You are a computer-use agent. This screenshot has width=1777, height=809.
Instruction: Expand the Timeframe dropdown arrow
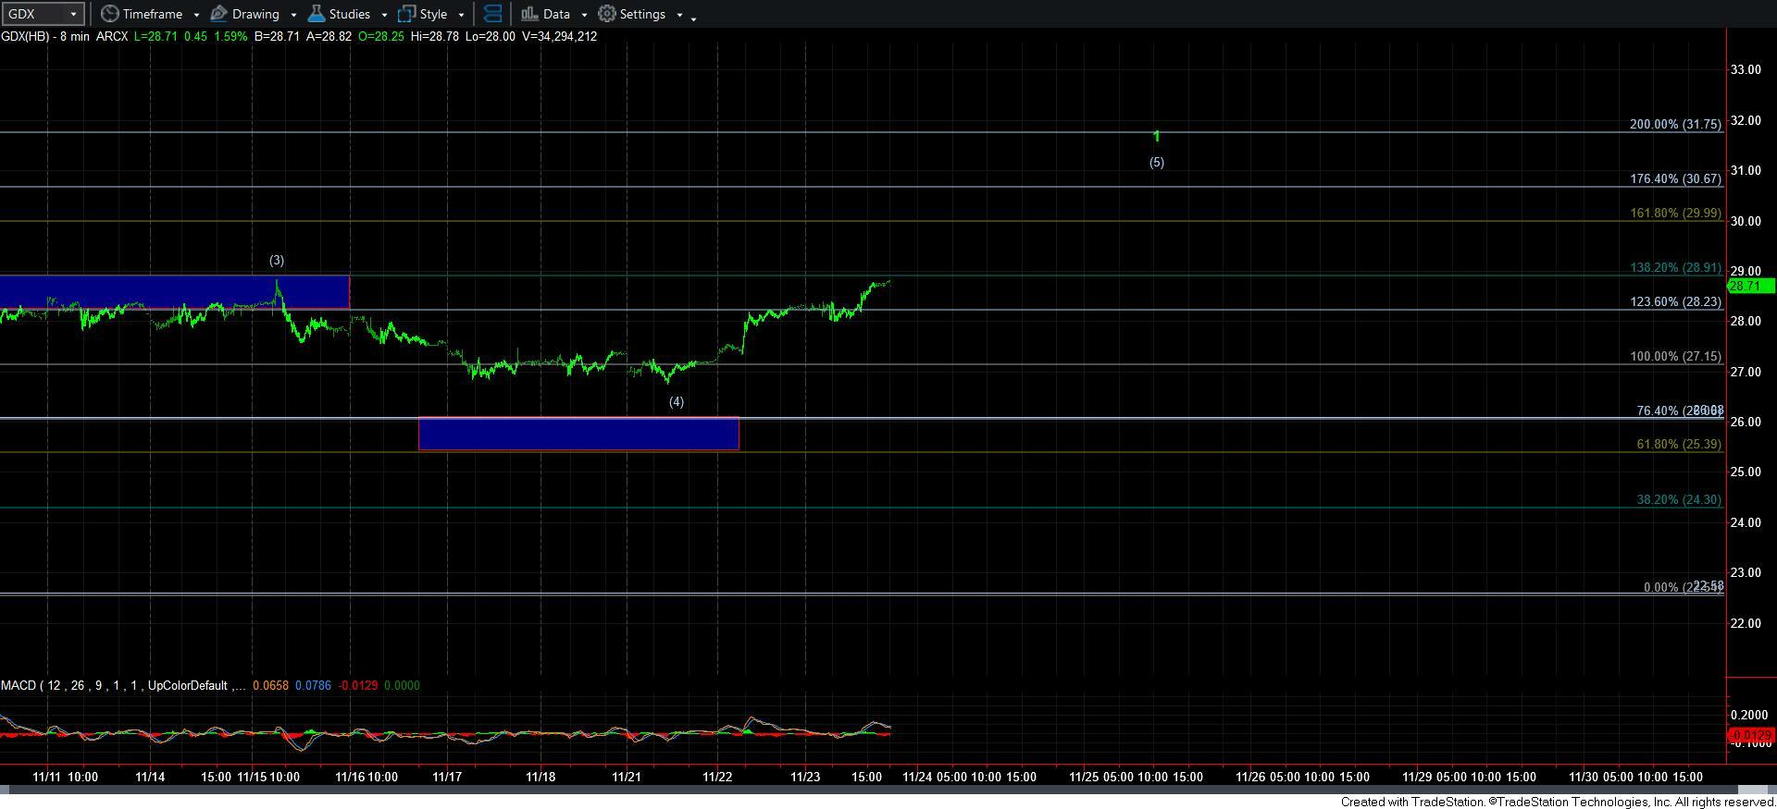click(196, 15)
